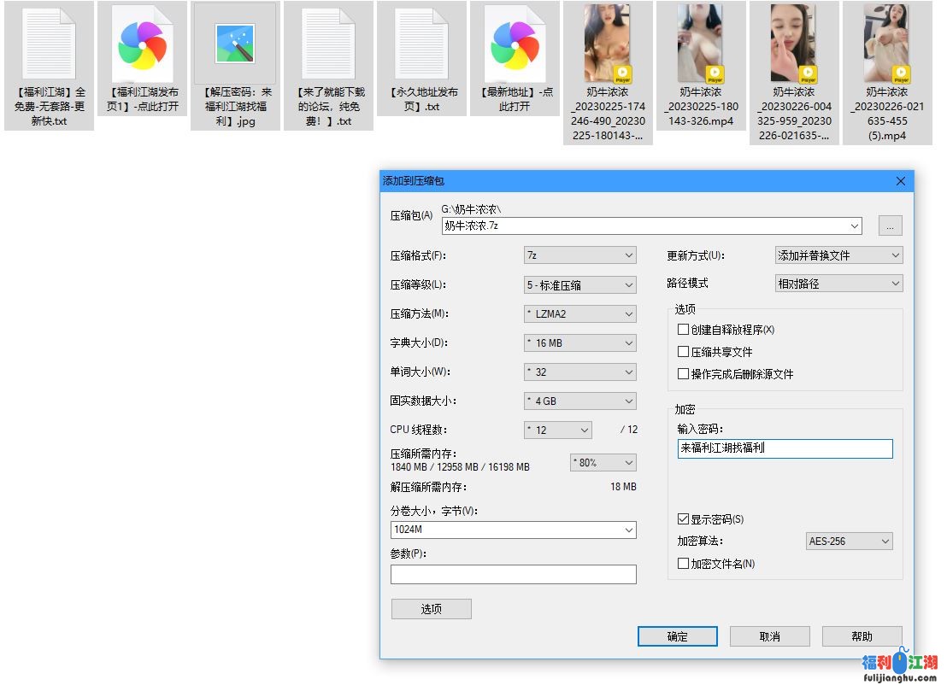Screen dimensions: 947x691
Task: Enable the 创建自释放程序 checkbox
Action: (x=683, y=330)
